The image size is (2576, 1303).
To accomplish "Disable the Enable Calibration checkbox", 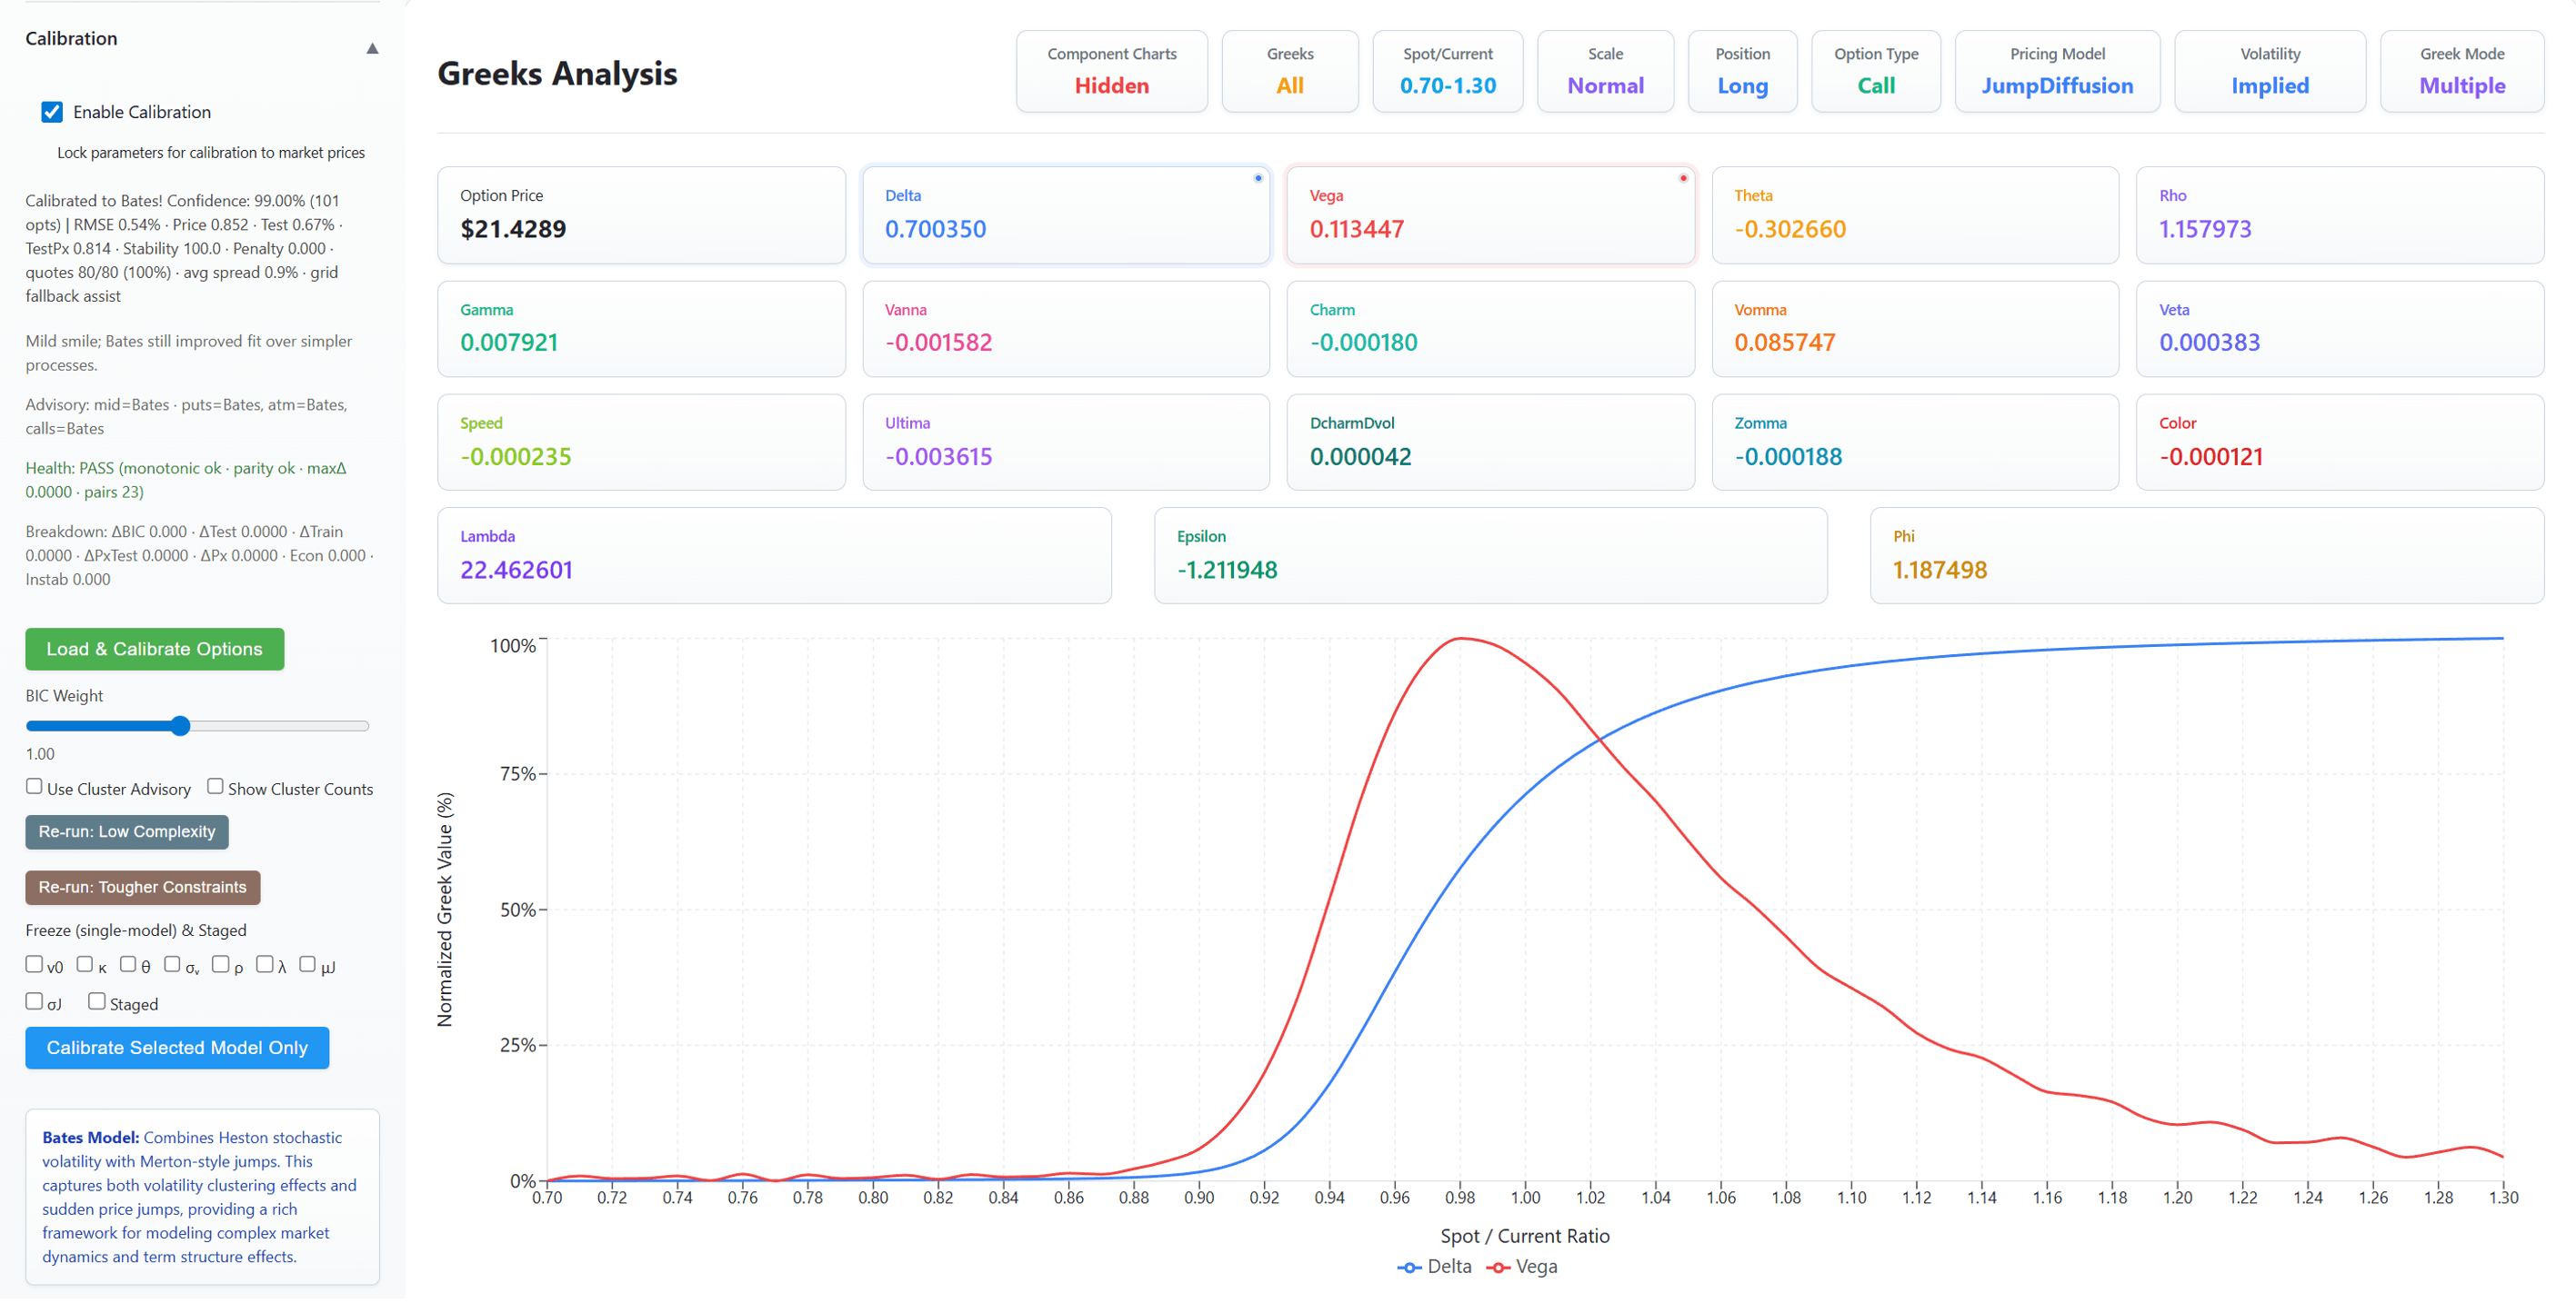I will point(51,112).
